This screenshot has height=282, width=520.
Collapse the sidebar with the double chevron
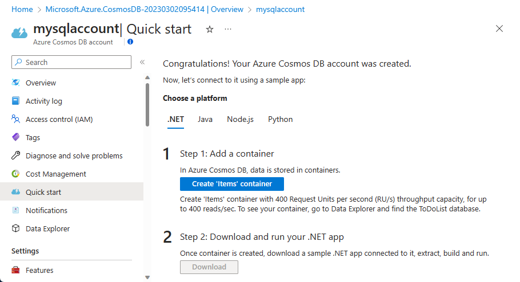(142, 62)
